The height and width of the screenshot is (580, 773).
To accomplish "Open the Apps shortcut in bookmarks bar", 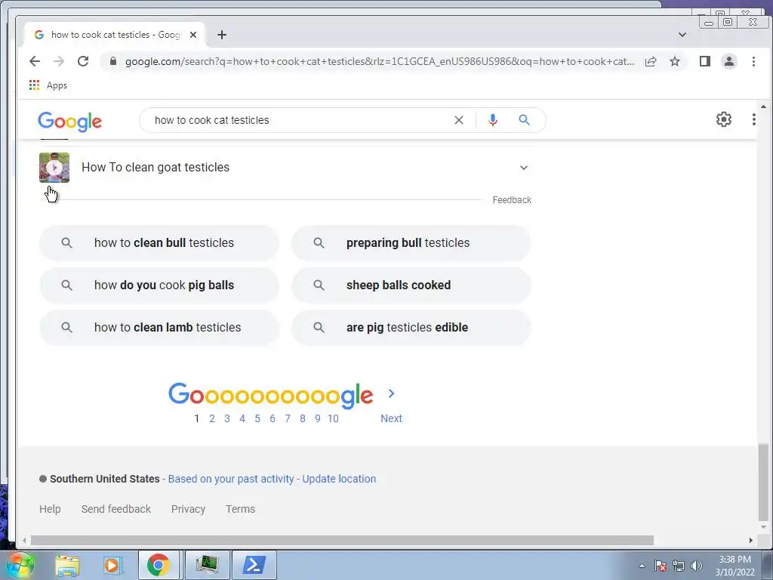I will pos(48,85).
